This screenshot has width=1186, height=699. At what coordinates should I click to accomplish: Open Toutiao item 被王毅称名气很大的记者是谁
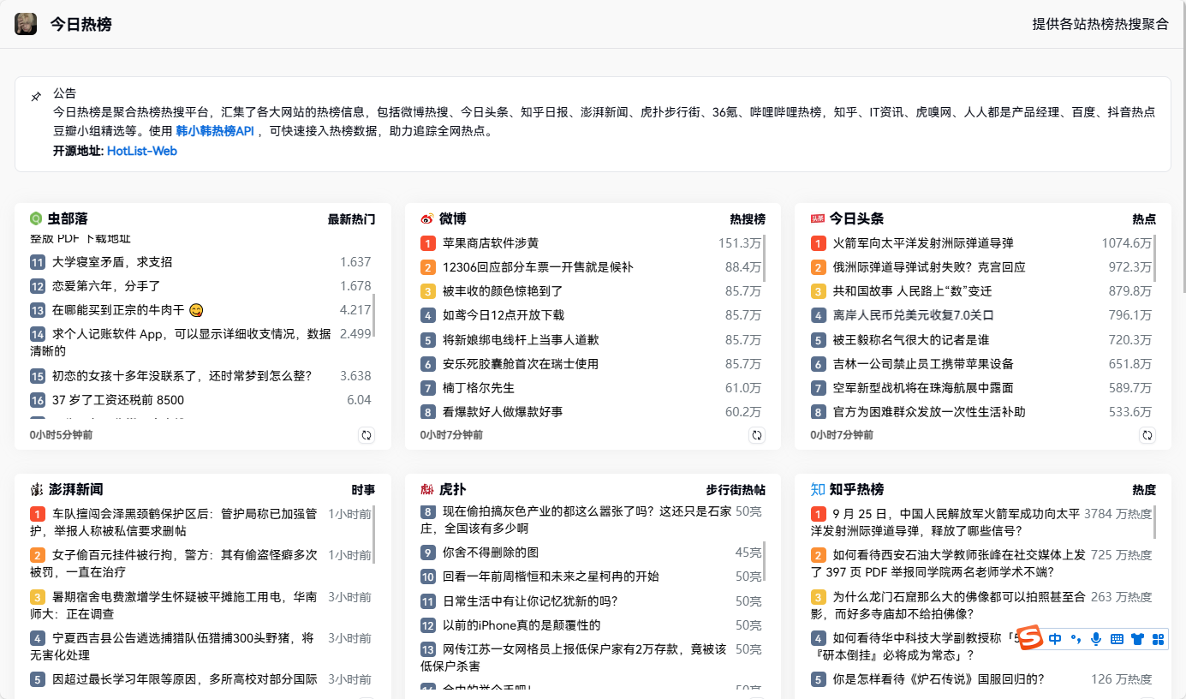(x=911, y=340)
